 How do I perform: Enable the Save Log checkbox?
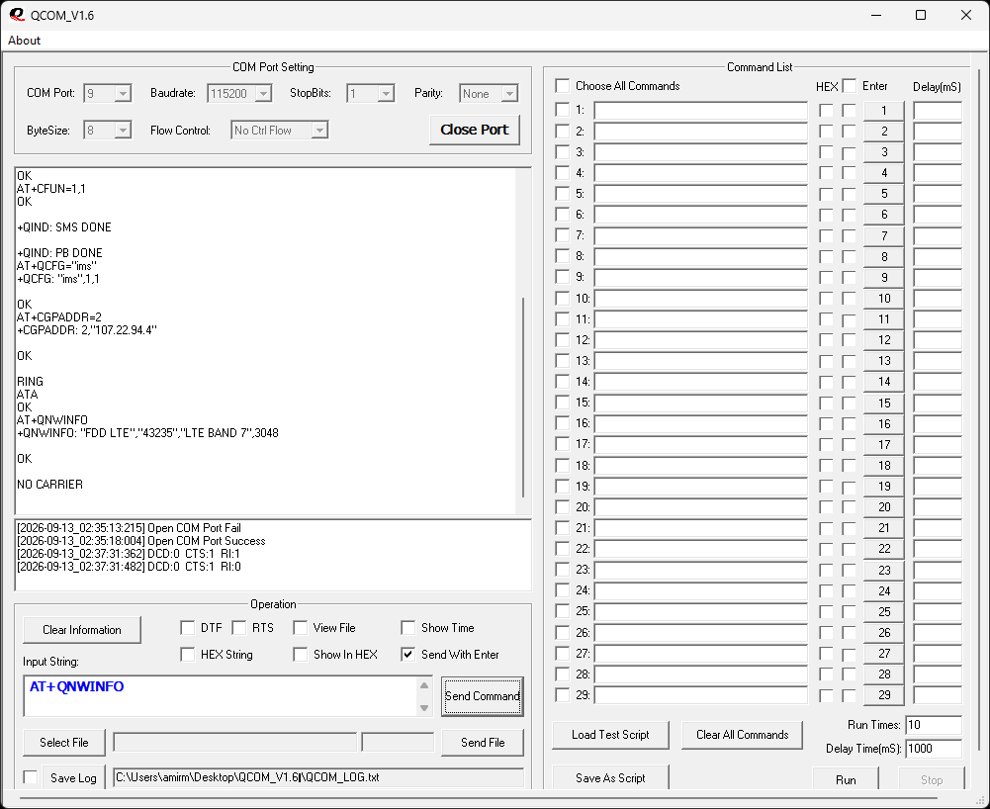(31, 777)
